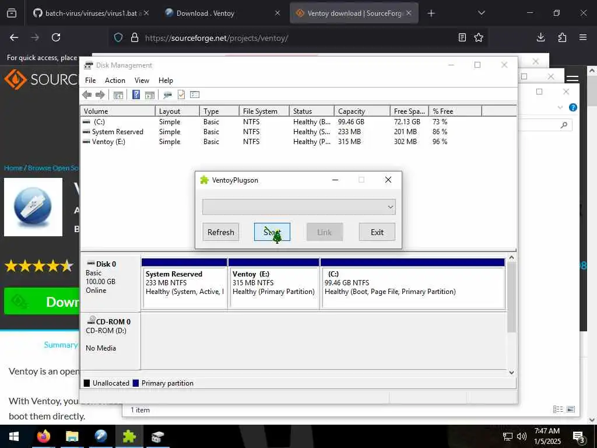Viewport: 597px width, 448px height.
Task: Open the Action menu in Disk Management
Action: (115, 80)
